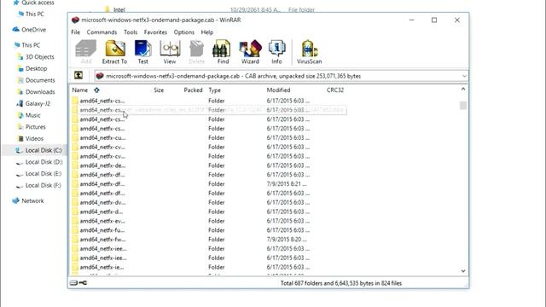Click the disk icon in WinRAR status bar

click(73, 282)
